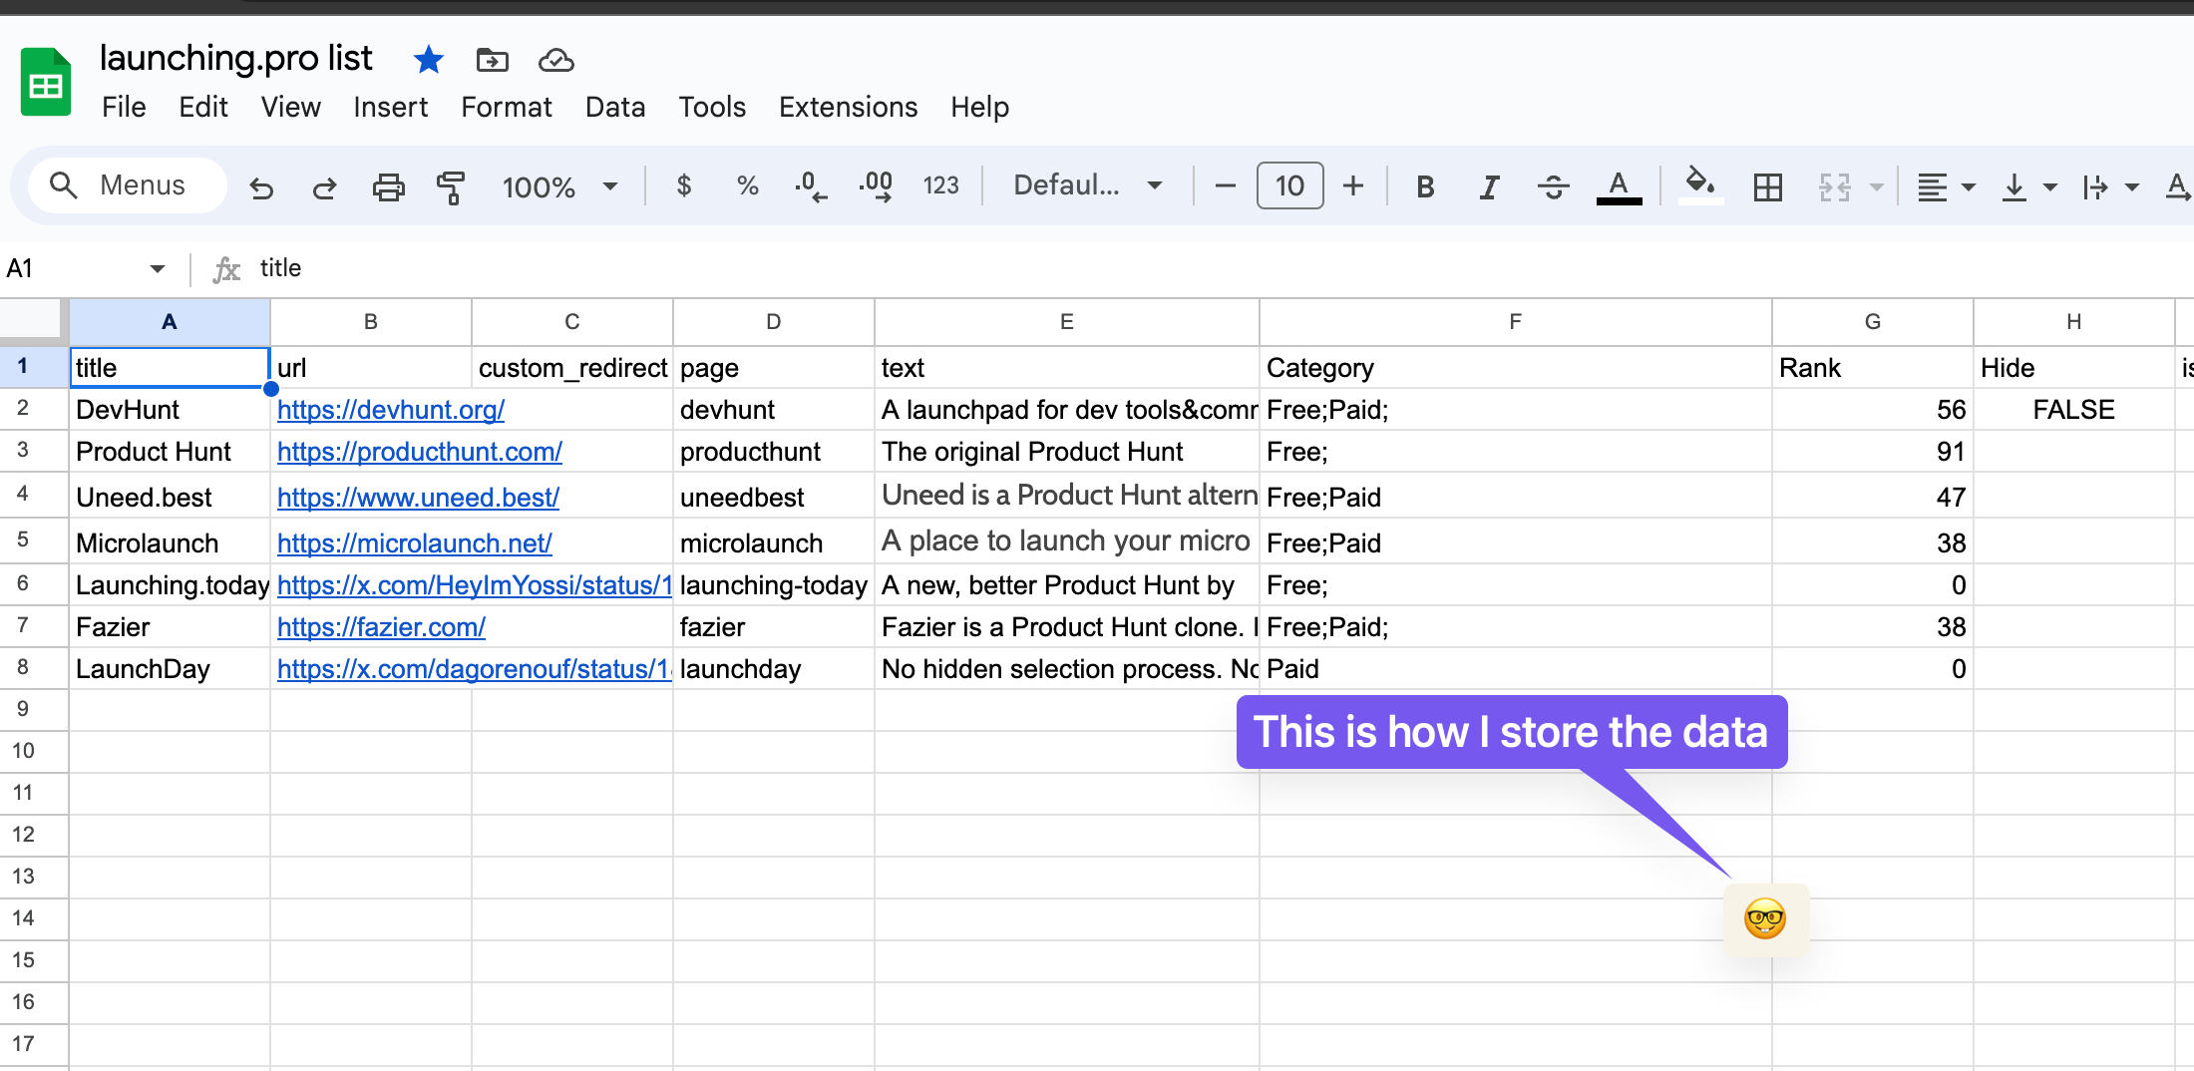Open the producthunt.com link
Screen dimensions: 2194x1071
pos(420,452)
